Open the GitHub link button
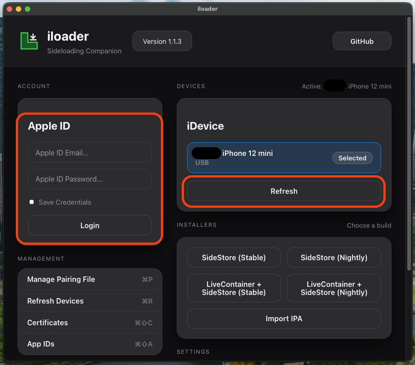 pyautogui.click(x=362, y=41)
